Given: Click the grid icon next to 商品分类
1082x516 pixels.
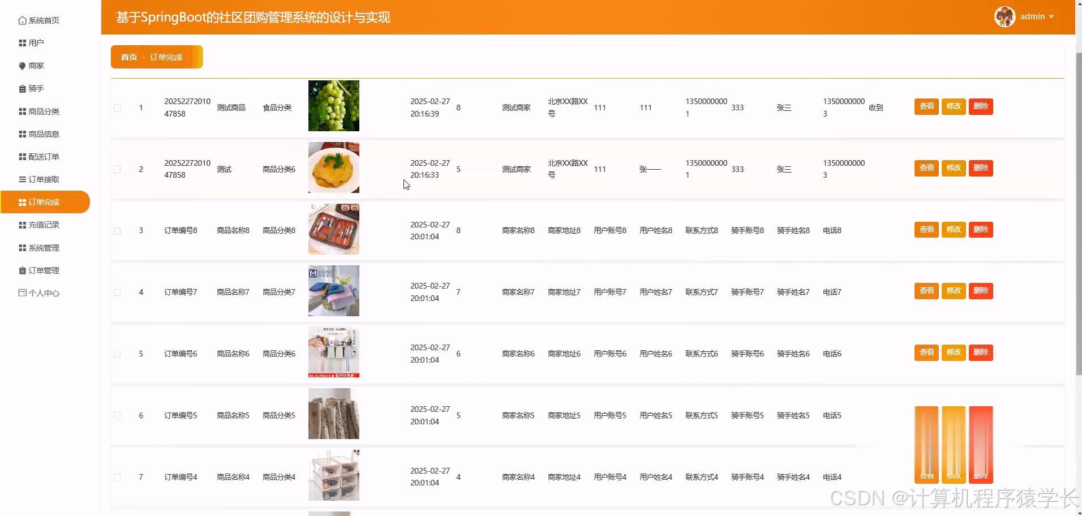Looking at the screenshot, I should point(22,111).
